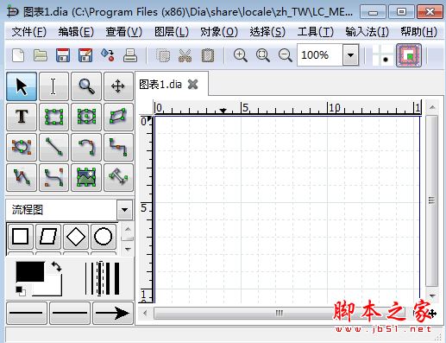Export the diagram
Image resolution: width=446 pixels, height=343 pixels.
(108, 55)
